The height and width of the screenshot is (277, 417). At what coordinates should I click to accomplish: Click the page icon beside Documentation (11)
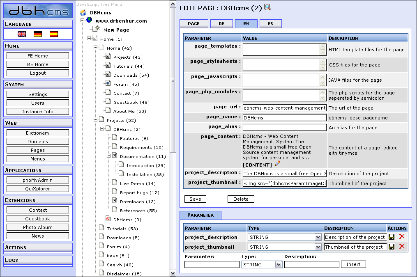point(115,156)
